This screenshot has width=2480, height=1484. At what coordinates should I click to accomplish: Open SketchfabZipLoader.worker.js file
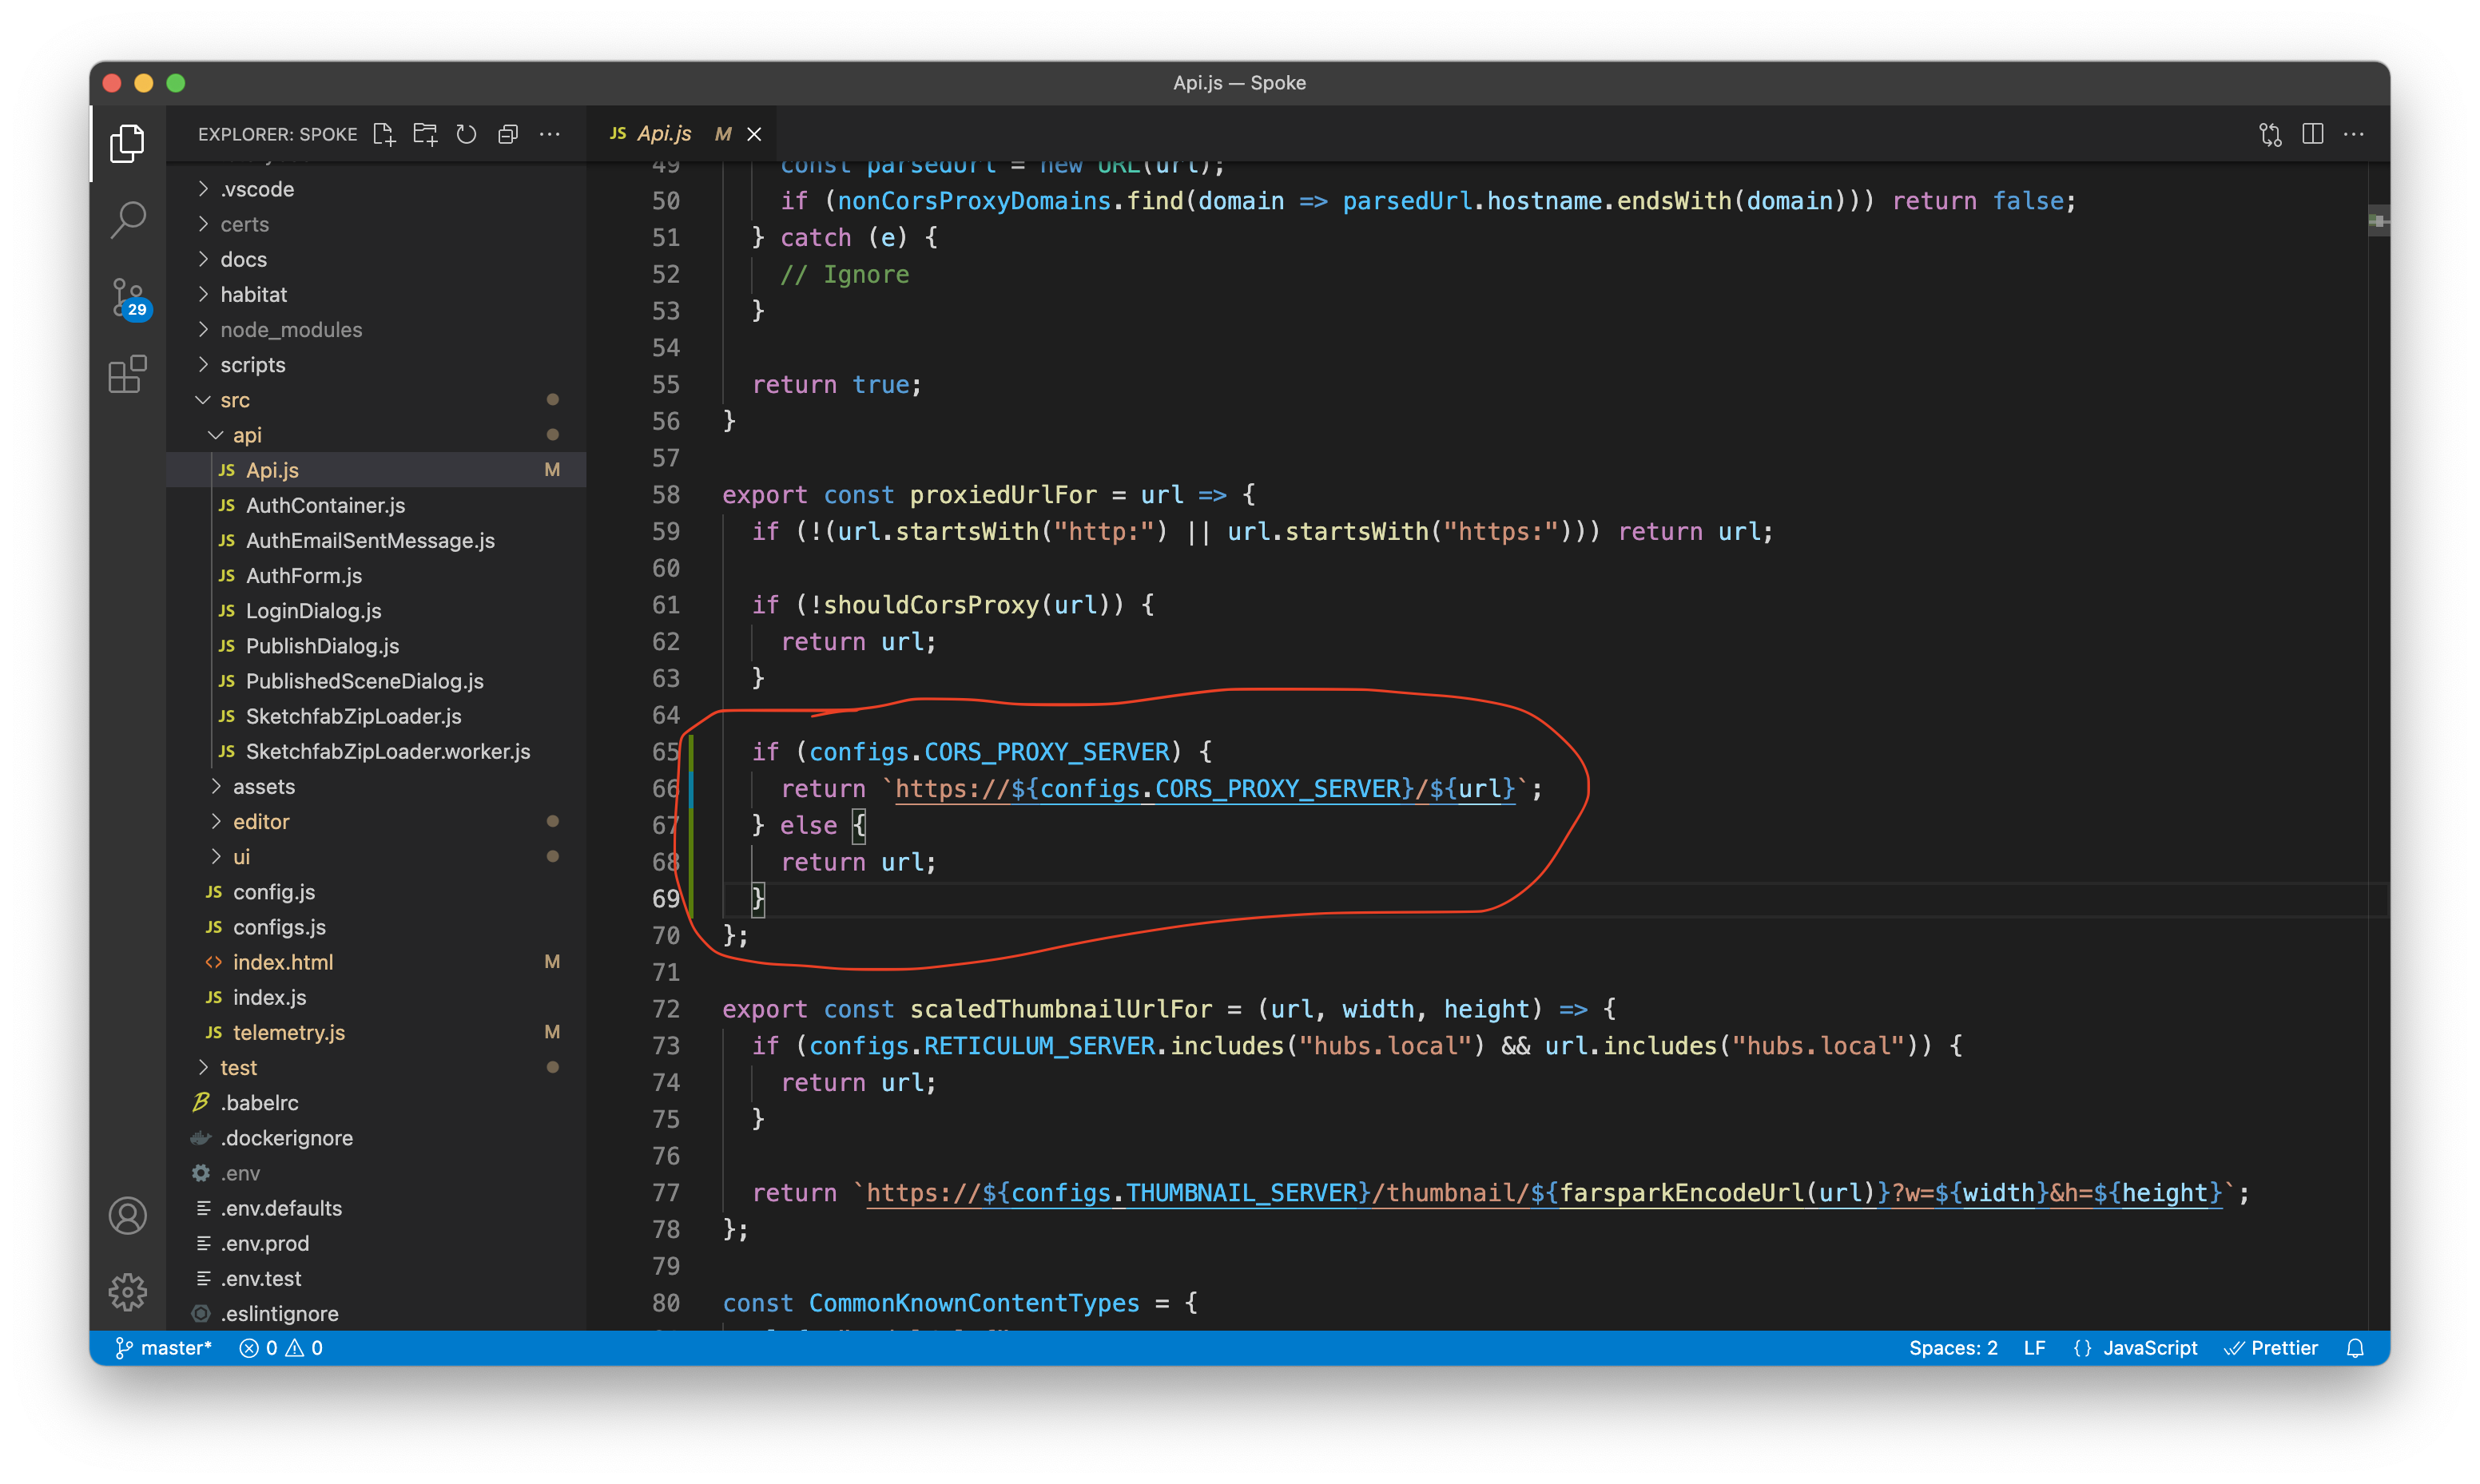[x=376, y=751]
